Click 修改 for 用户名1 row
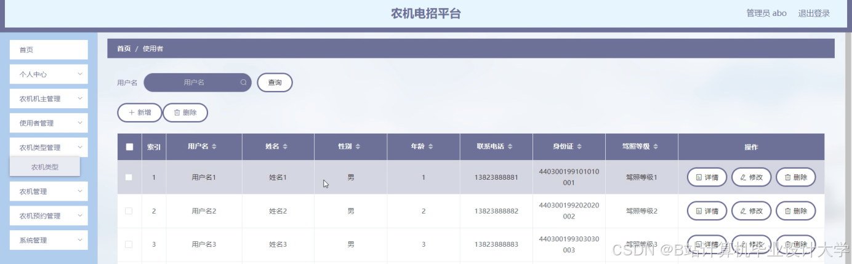Image resolution: width=852 pixels, height=264 pixels. [x=751, y=177]
